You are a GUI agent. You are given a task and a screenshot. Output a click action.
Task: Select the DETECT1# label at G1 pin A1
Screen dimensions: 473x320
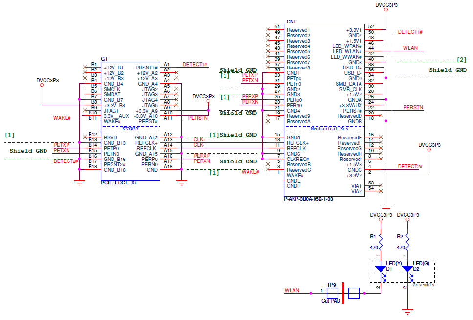pyautogui.click(x=195, y=64)
